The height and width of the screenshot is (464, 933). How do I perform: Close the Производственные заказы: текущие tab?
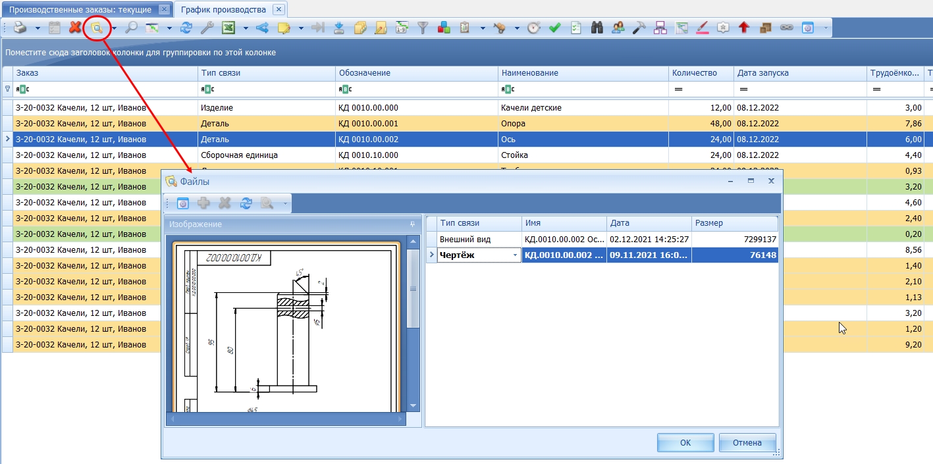(164, 10)
